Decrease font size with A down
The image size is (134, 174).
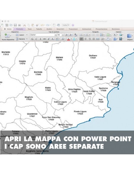point(71,35)
